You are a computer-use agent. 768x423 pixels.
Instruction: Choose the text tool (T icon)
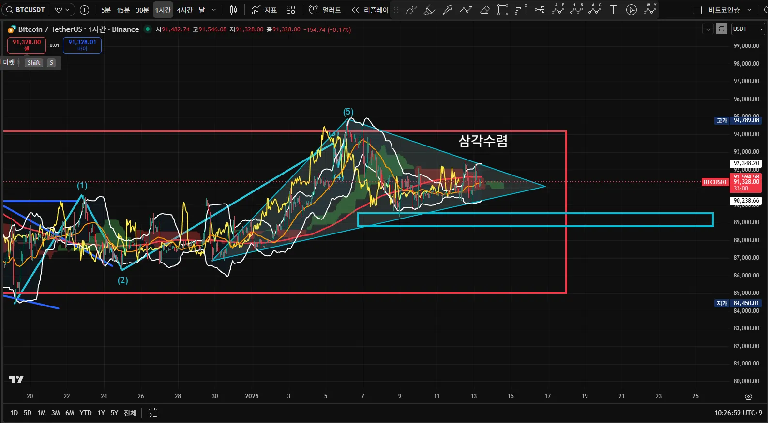pos(613,10)
